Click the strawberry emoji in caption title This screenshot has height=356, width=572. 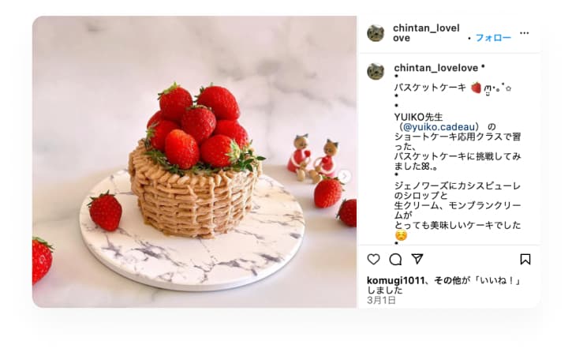coord(476,88)
